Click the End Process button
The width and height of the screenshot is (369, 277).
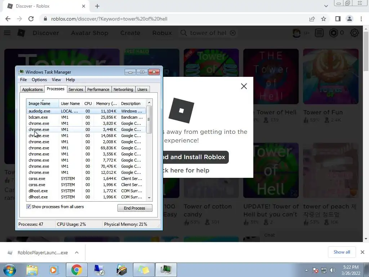[x=135, y=208]
